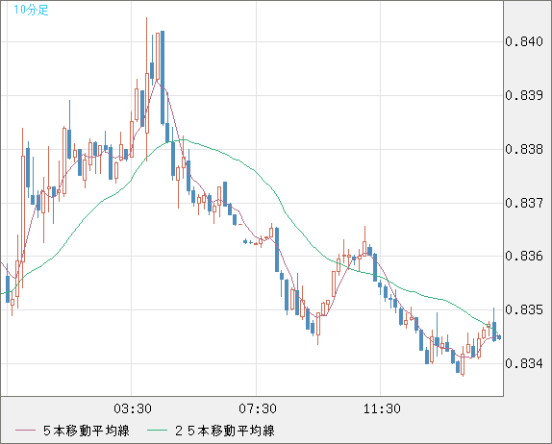Select the 0.835 price axis label

point(524,310)
